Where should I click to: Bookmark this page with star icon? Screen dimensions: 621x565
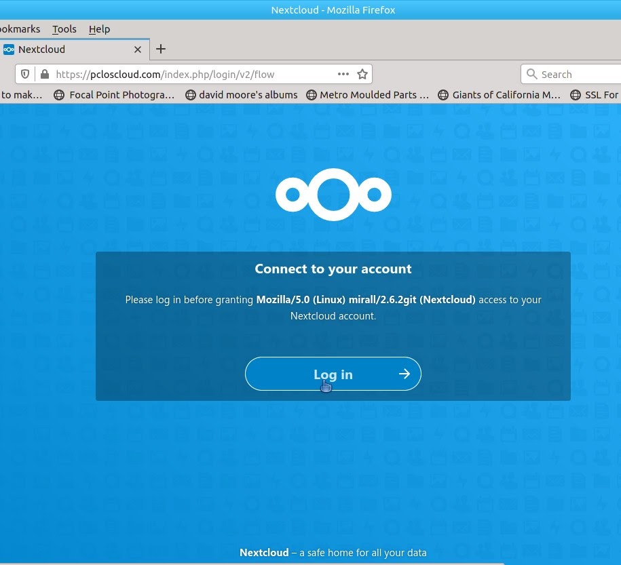[362, 74]
